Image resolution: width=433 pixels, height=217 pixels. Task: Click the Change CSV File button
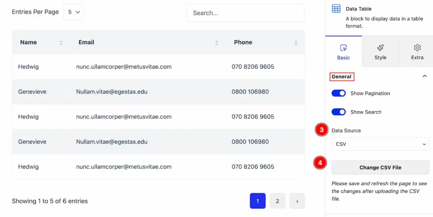click(380, 168)
